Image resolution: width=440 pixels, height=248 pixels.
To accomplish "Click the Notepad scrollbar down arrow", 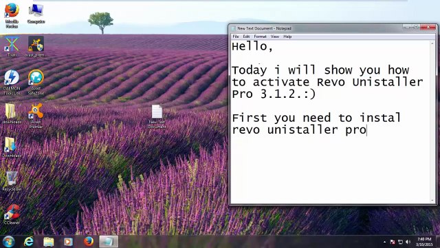I will [x=432, y=200].
